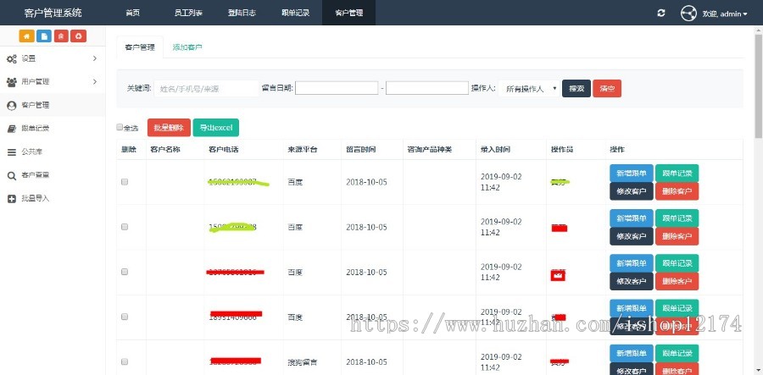Focus the 留言日期 start date field

[337, 88]
